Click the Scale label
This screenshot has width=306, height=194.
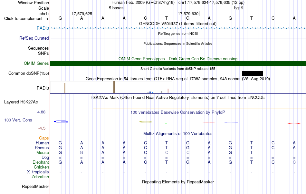(43, 8)
